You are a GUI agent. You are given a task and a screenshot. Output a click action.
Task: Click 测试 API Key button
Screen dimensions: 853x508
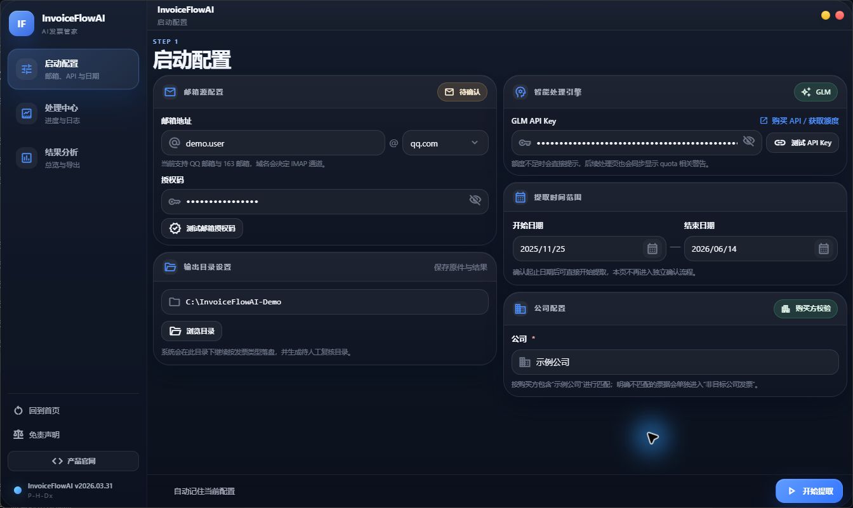coord(802,143)
